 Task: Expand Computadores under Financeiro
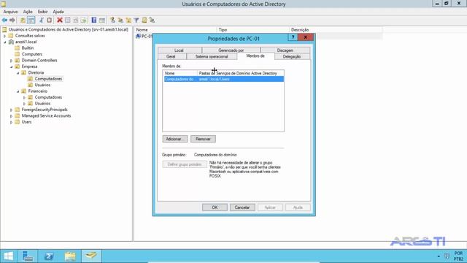click(24, 97)
